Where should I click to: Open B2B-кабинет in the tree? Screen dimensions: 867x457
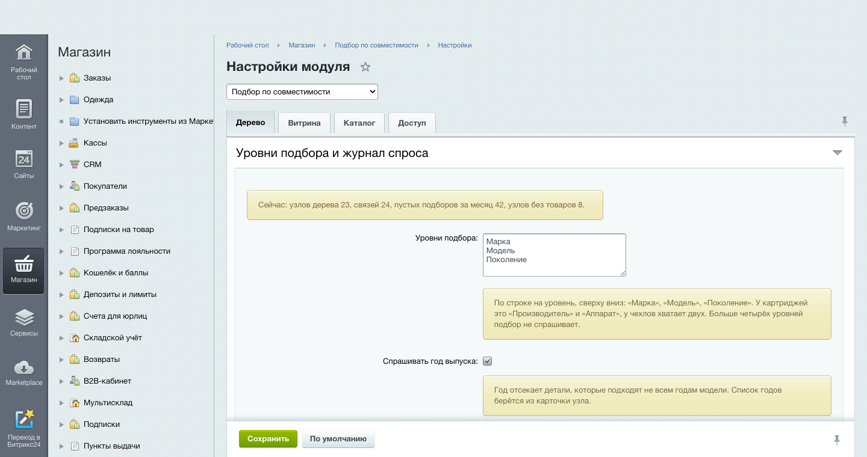(x=107, y=381)
